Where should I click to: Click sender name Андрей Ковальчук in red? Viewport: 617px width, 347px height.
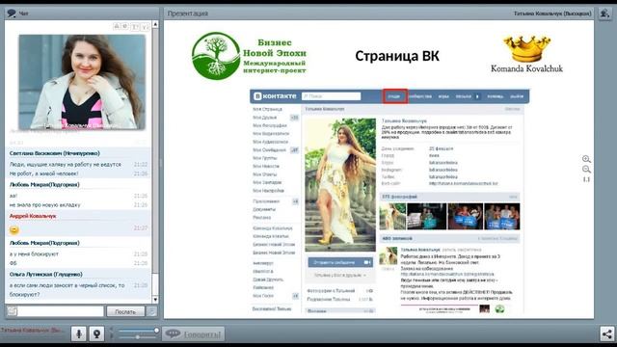pyautogui.click(x=33, y=216)
